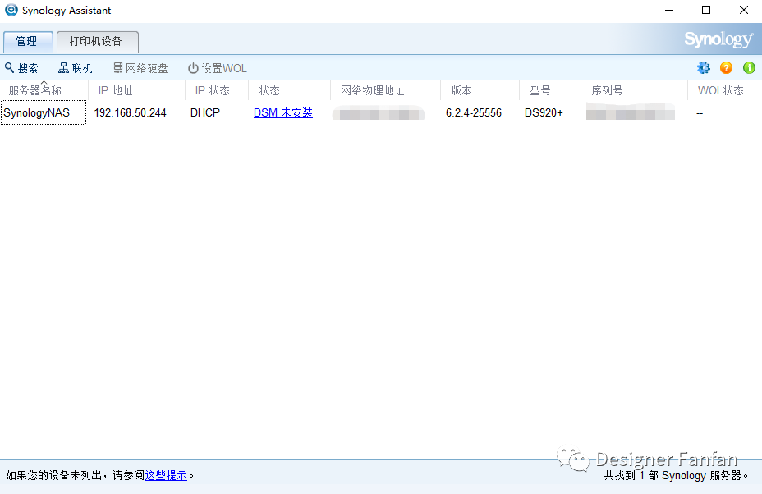Sort by 序列号 column header
This screenshot has height=494, width=762.
tap(634, 90)
